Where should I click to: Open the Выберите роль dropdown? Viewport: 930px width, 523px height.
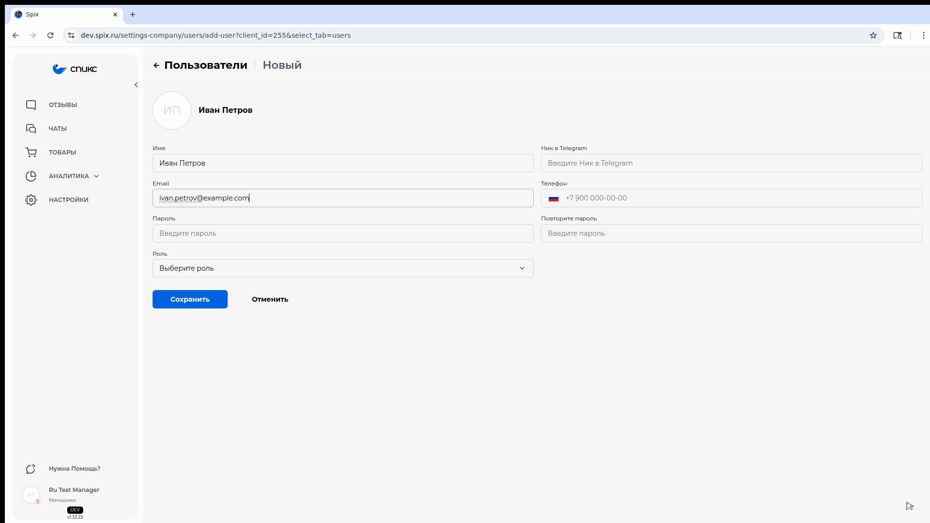click(x=343, y=268)
